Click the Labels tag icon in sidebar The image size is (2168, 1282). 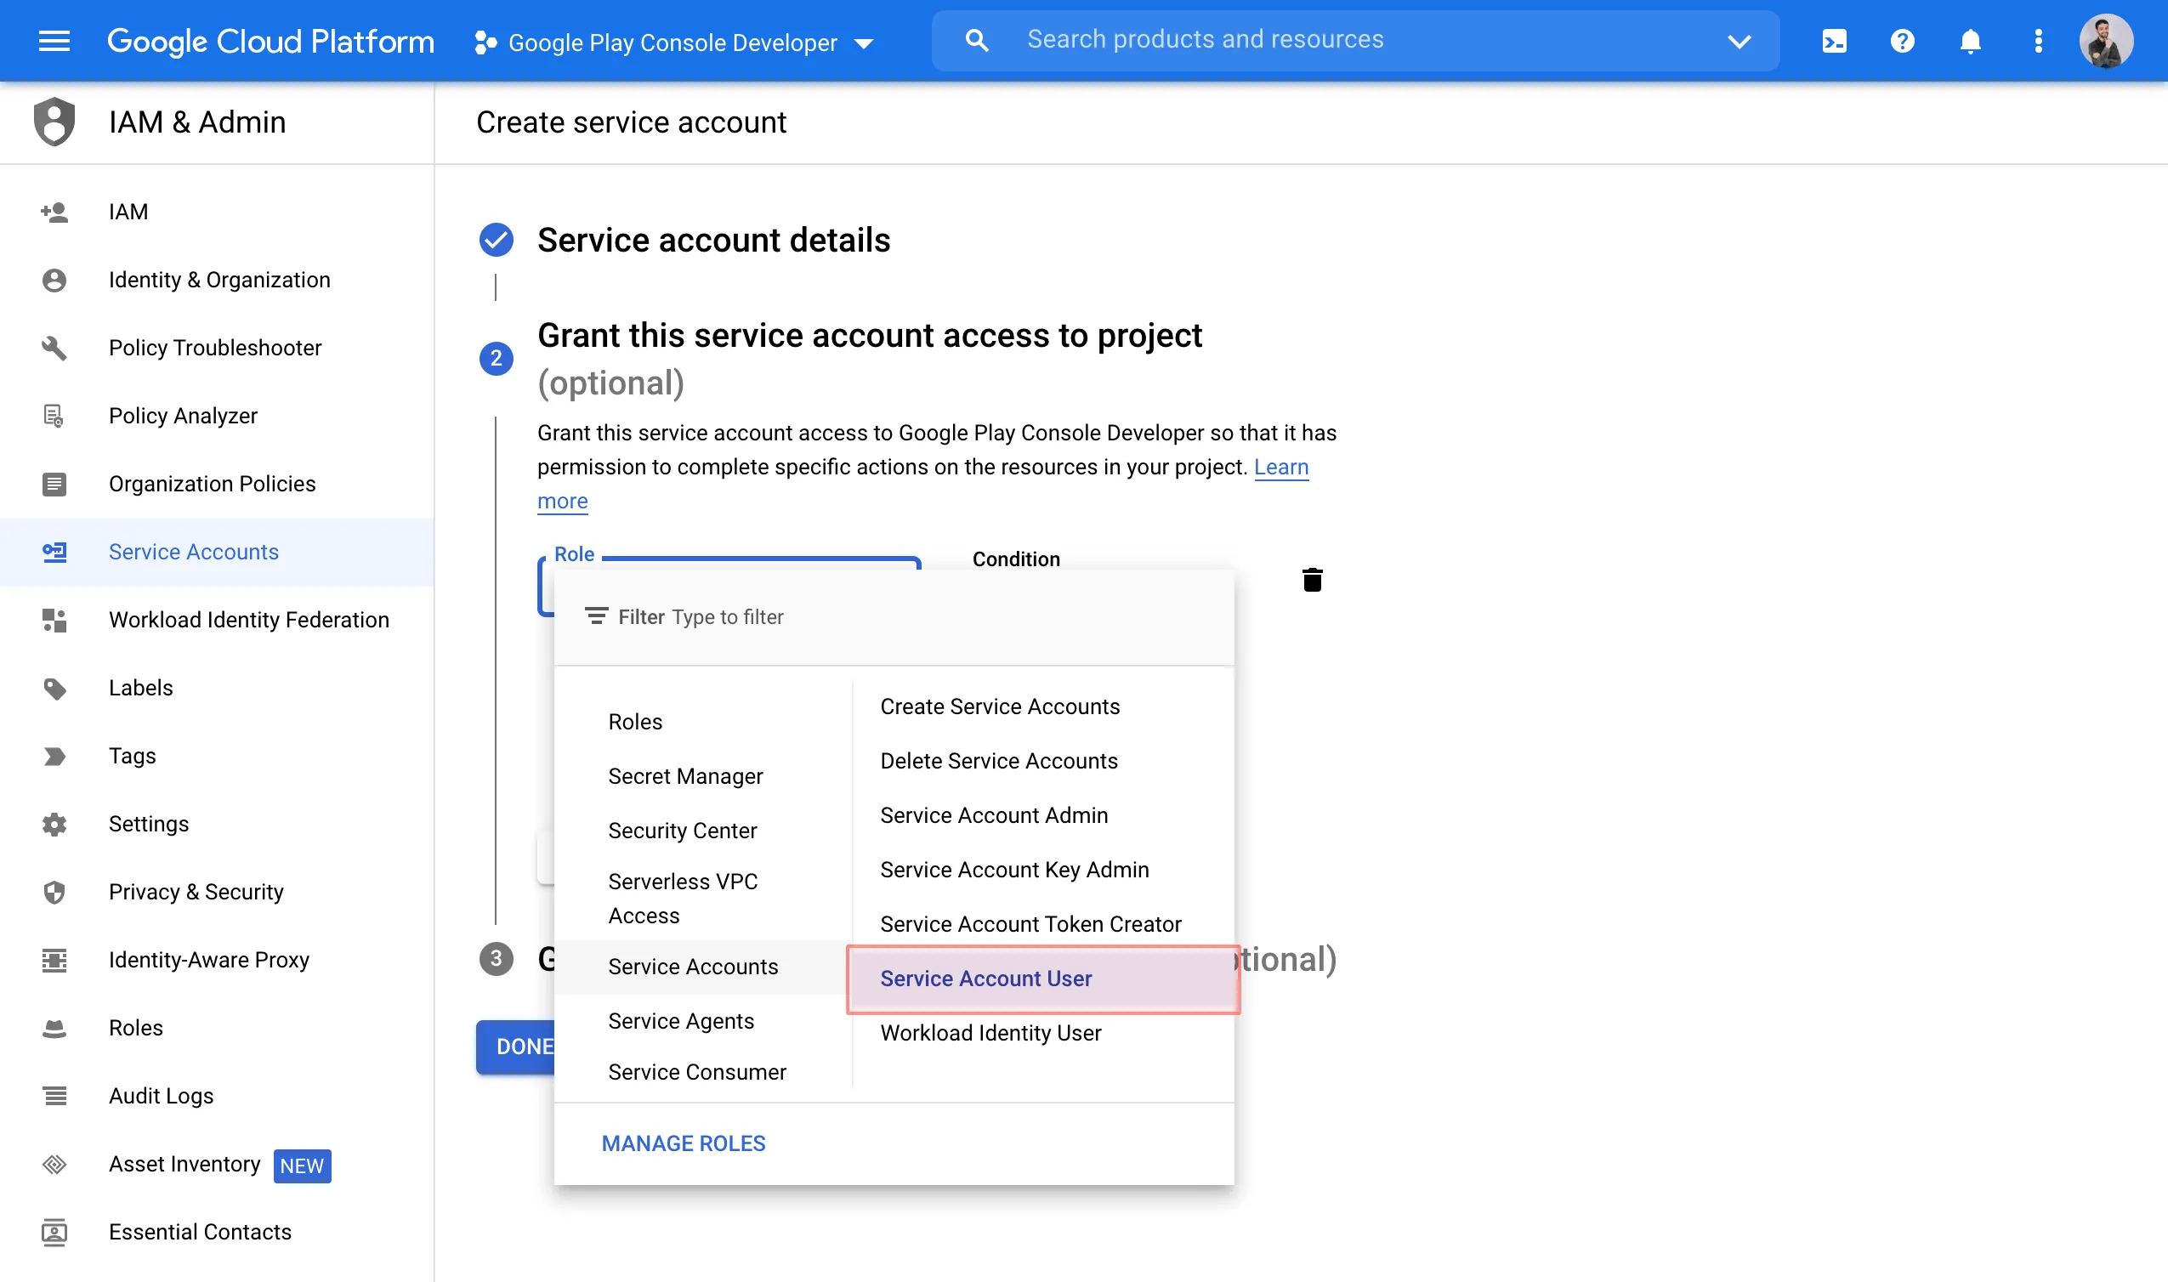click(55, 689)
